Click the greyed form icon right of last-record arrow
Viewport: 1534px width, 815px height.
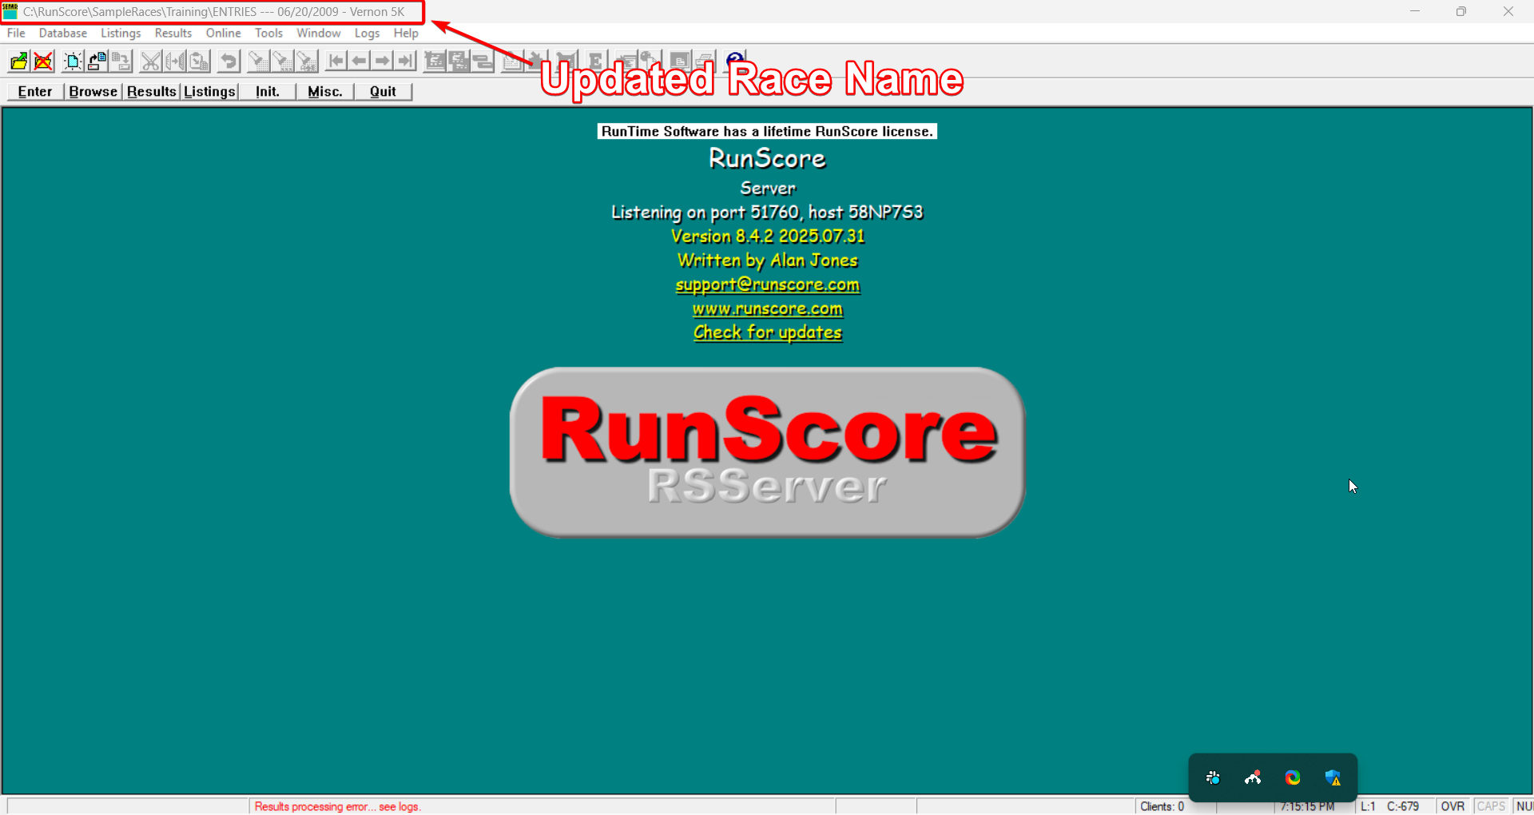435,62
